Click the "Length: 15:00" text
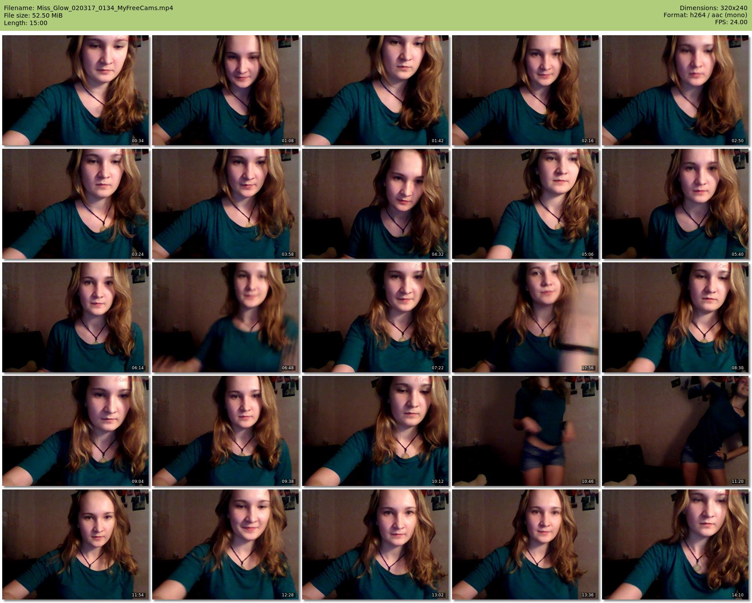Screen dimensions: 752x603 [x=26, y=23]
